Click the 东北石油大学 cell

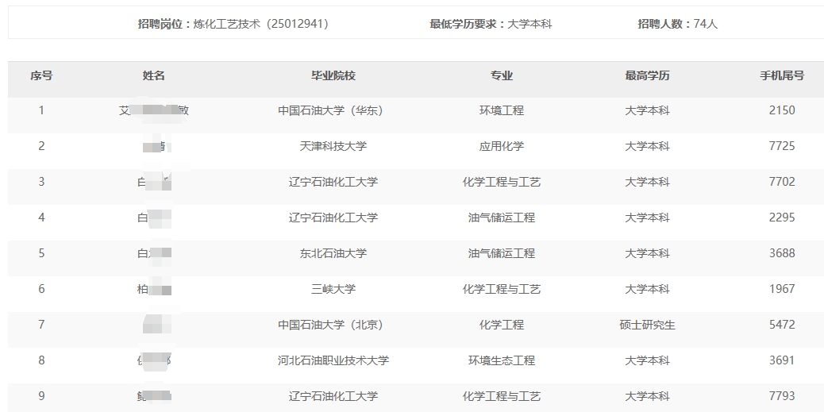[333, 253]
